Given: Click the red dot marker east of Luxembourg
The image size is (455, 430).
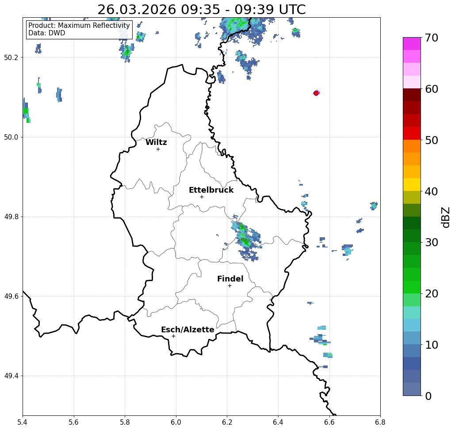Looking at the screenshot, I should click(x=316, y=93).
